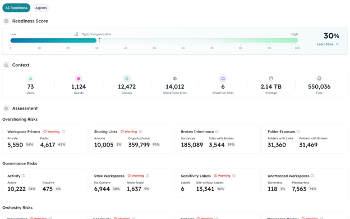
Task: Click Active workspaces count 10,222
Action: tap(16, 189)
